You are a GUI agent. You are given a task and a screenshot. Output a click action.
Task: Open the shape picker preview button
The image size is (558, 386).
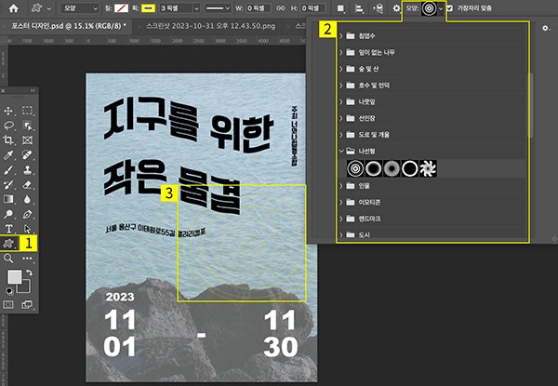point(429,8)
